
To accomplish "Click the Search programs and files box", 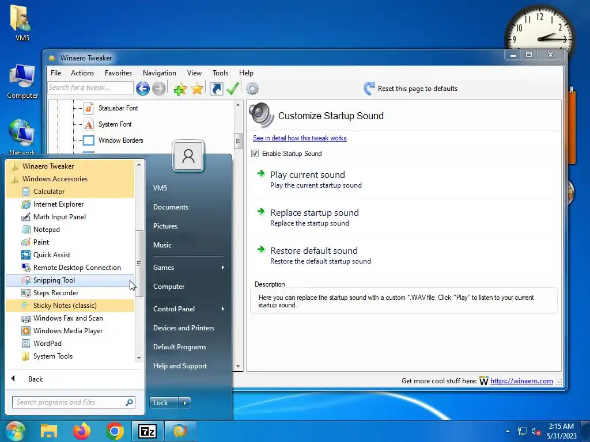I will [73, 402].
